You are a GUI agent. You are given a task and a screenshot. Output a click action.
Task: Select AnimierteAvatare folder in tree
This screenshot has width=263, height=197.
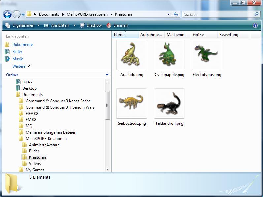pos(44,145)
